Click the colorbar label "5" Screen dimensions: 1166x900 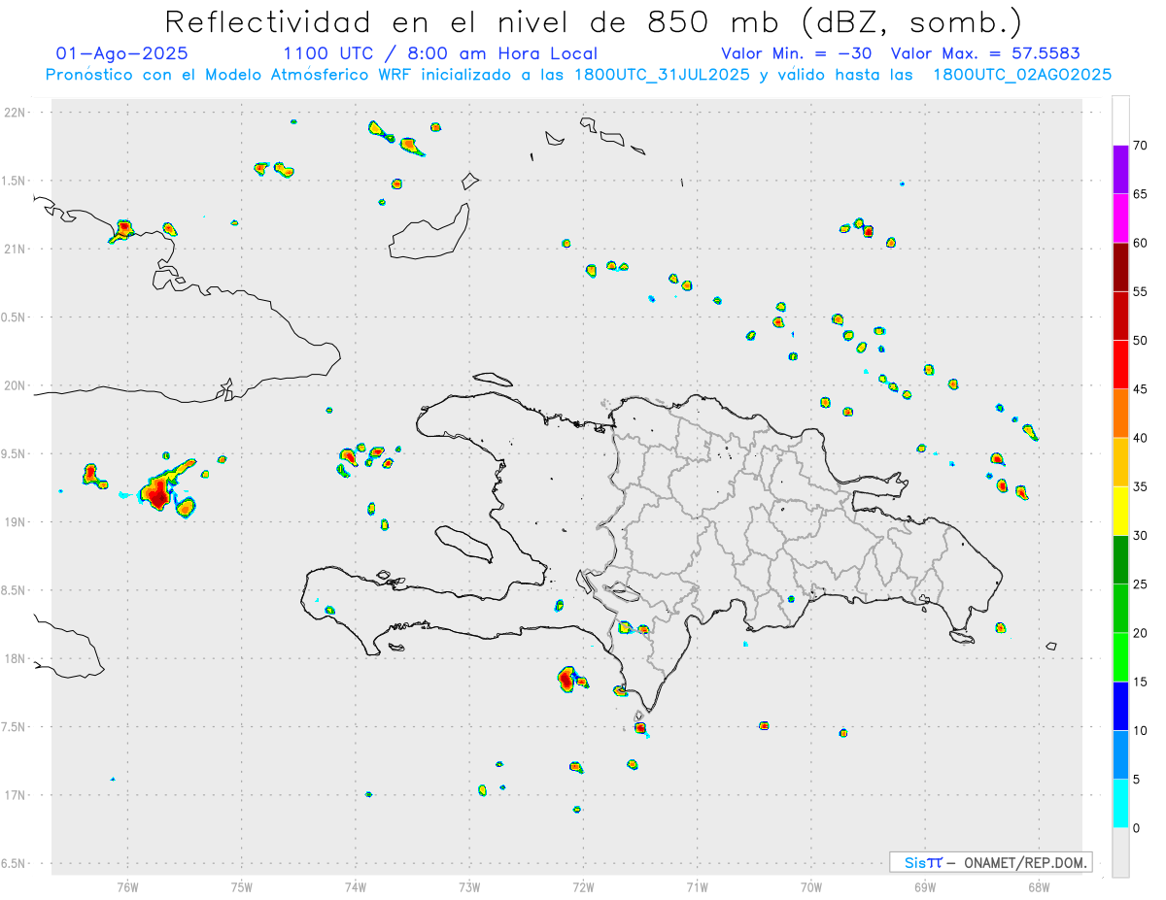pyautogui.click(x=1136, y=780)
